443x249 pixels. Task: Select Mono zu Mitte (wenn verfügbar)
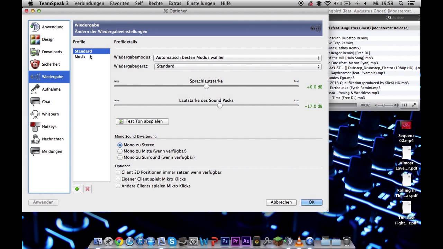152,151
